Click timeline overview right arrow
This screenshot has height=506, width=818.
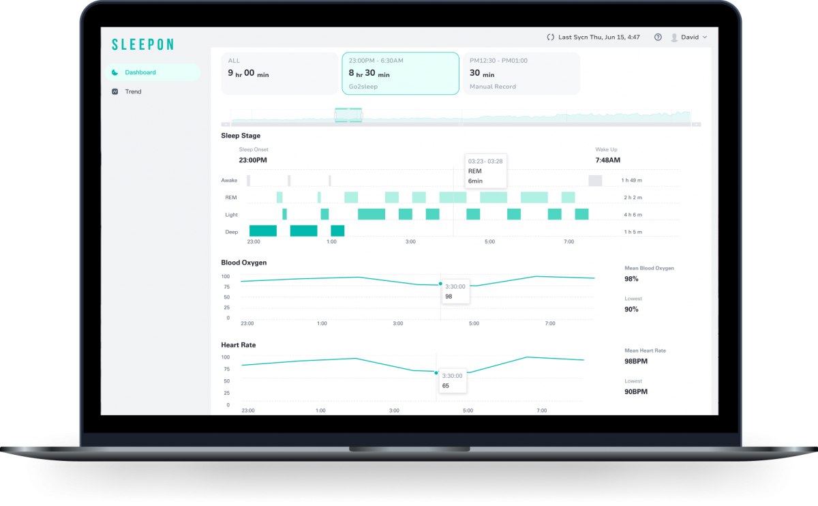696,124
